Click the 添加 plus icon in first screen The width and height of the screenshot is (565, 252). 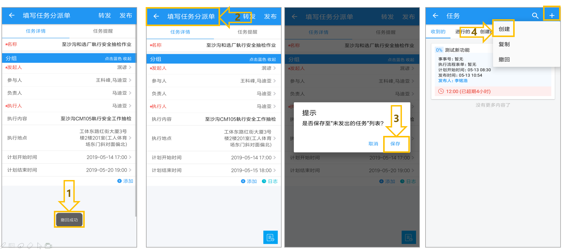pyautogui.click(x=119, y=181)
